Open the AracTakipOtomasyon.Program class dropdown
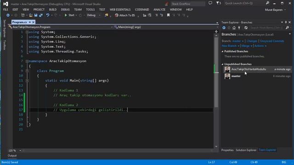Screen dimensions: 294x165 61,27
